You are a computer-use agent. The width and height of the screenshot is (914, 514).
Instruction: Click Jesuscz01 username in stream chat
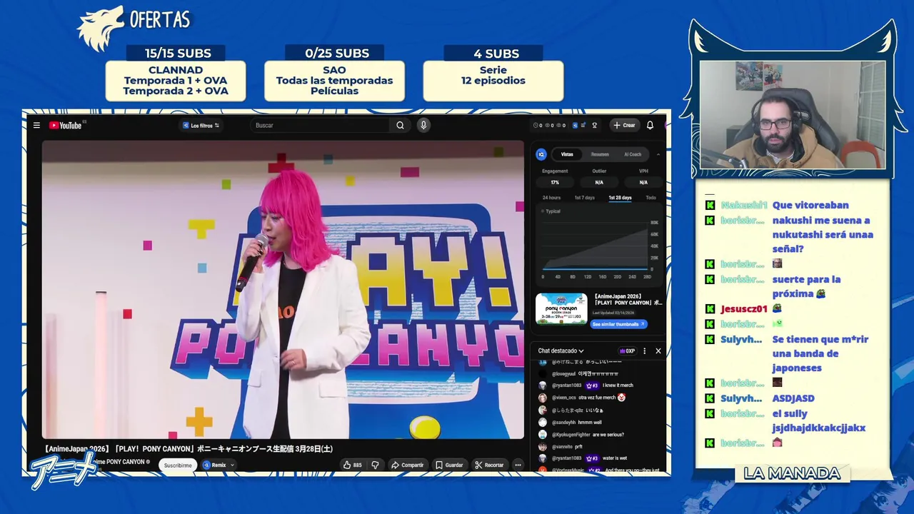pyautogui.click(x=744, y=309)
